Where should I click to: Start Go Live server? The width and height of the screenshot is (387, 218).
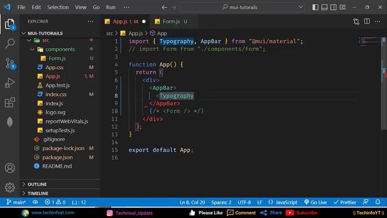316,202
